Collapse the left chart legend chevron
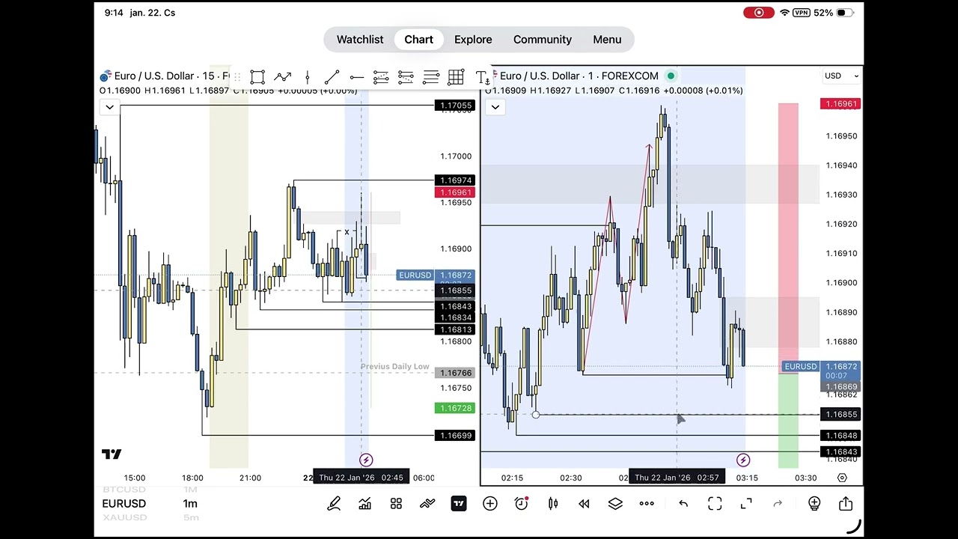The image size is (958, 539). point(109,107)
